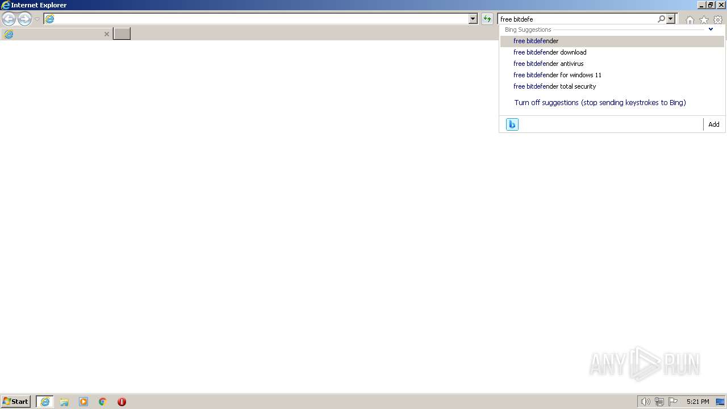Open the volume speaker tray icon

[x=646, y=402]
